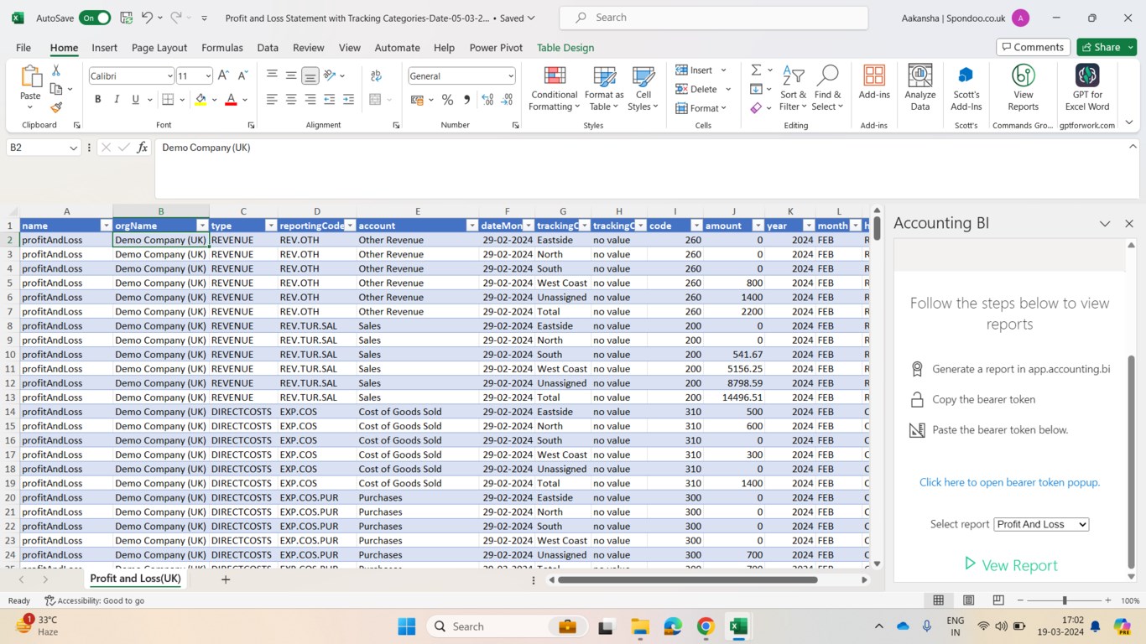The height and width of the screenshot is (644, 1146).
Task: Click the Format Painter brush icon
Action: click(56, 107)
